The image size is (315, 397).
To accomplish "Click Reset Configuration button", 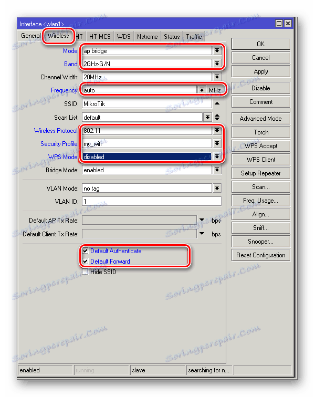I will [x=261, y=255].
